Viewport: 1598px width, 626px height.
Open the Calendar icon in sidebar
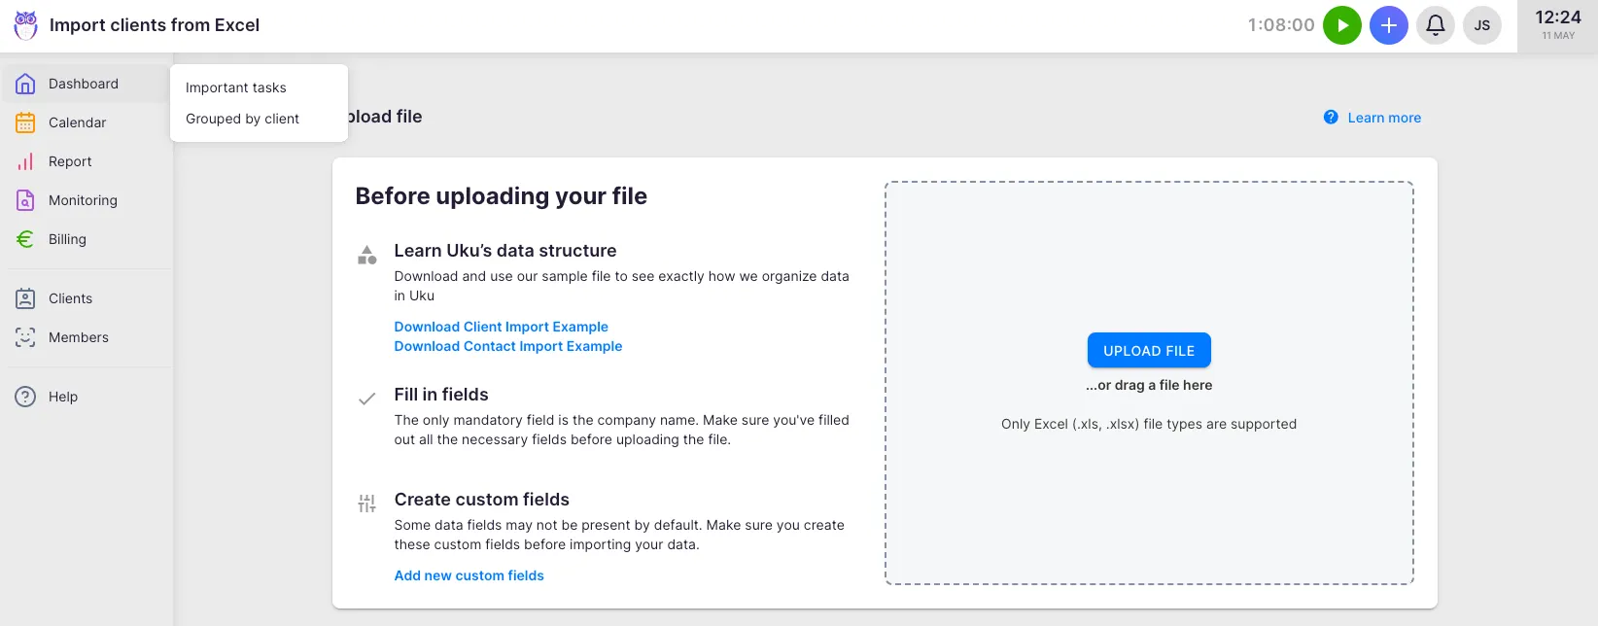tap(25, 122)
